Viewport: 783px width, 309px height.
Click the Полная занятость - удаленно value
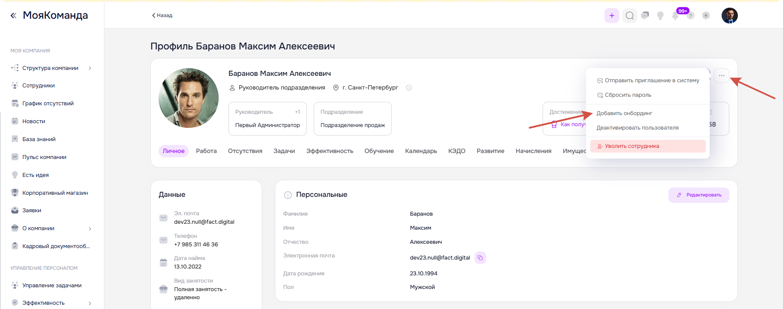click(200, 293)
